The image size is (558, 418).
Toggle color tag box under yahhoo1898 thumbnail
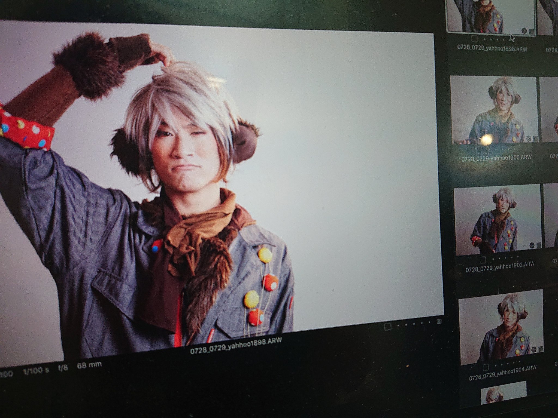pyautogui.click(x=474, y=39)
